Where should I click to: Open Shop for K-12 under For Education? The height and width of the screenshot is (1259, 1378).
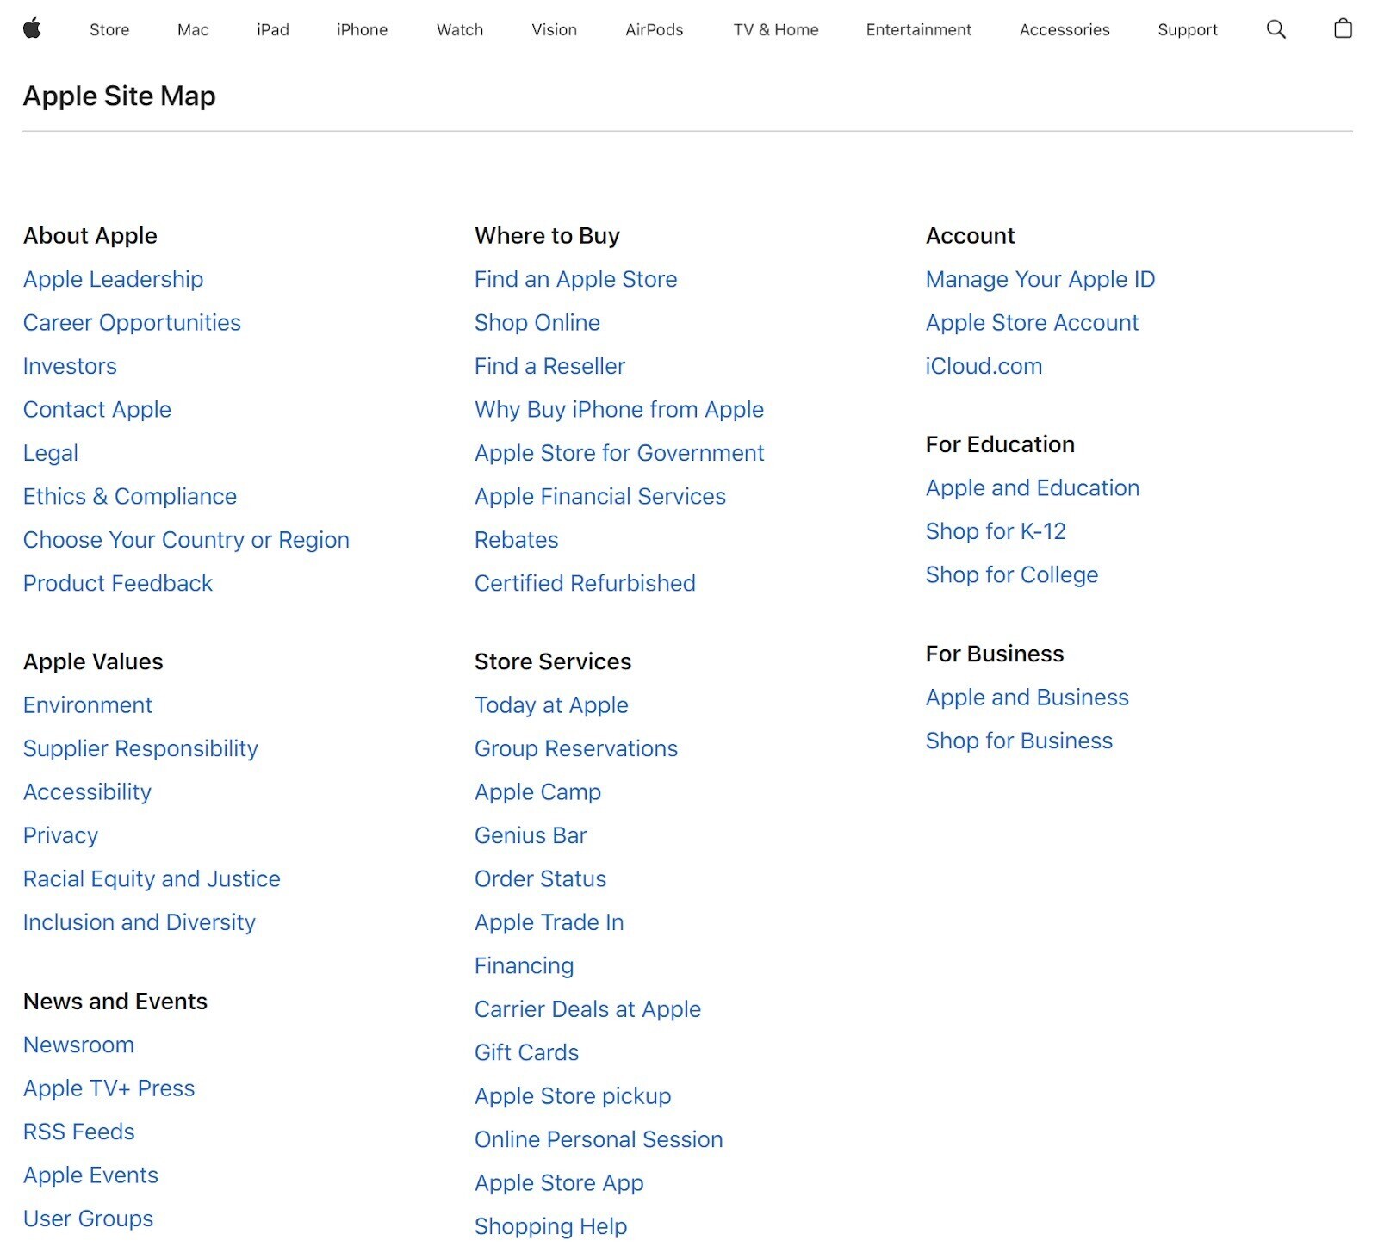point(996,531)
